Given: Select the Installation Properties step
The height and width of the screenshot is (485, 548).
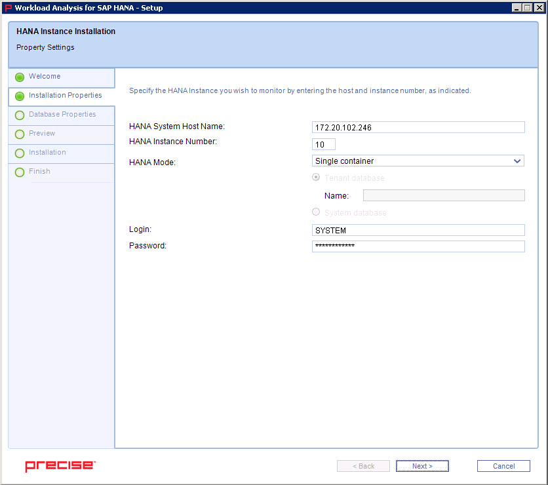Looking at the screenshot, I should (62, 96).
